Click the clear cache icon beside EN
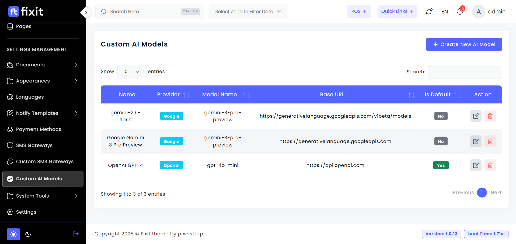Viewport: 516px width, 244px height. point(429,12)
